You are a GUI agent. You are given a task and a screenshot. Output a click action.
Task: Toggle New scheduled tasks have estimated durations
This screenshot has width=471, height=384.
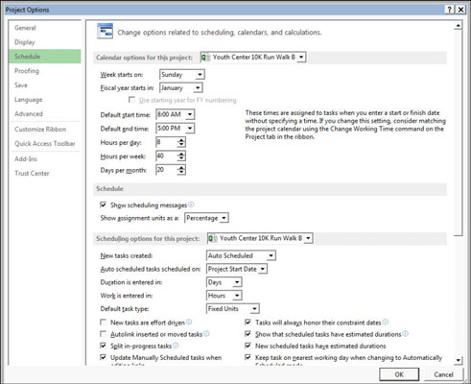click(x=247, y=346)
